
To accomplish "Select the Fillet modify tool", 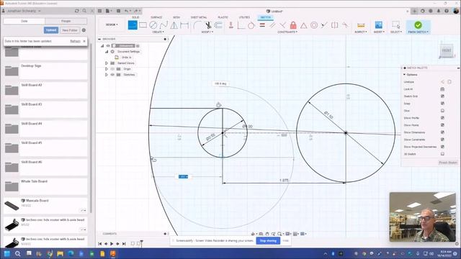I will point(197,25).
